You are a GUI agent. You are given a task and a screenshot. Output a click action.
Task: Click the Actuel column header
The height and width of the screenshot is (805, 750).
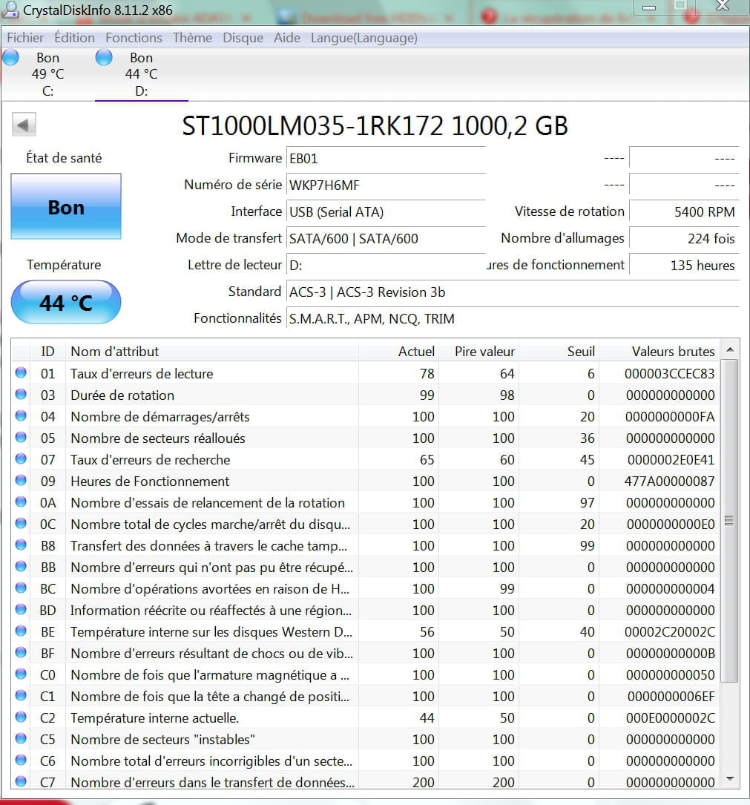pyautogui.click(x=398, y=352)
